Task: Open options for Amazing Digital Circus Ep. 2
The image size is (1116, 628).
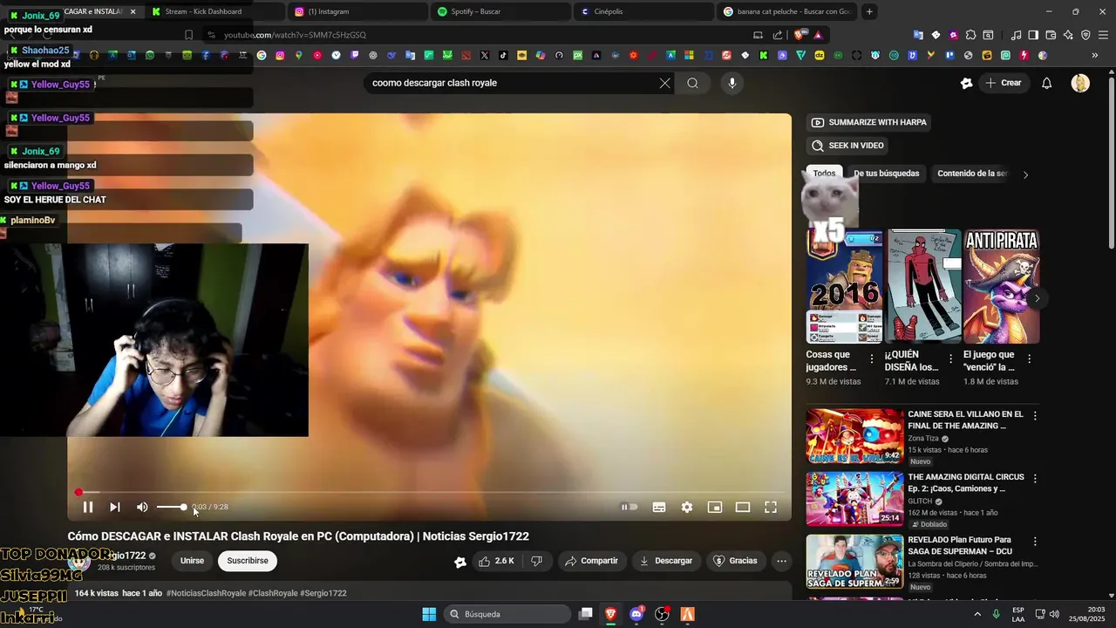Action: click(1035, 479)
